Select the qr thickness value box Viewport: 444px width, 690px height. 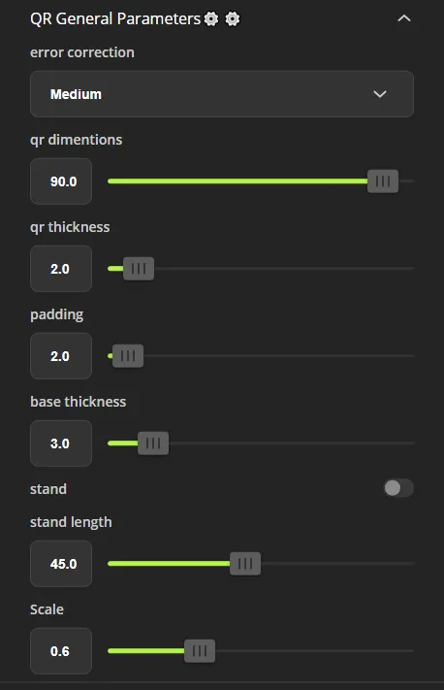click(61, 269)
